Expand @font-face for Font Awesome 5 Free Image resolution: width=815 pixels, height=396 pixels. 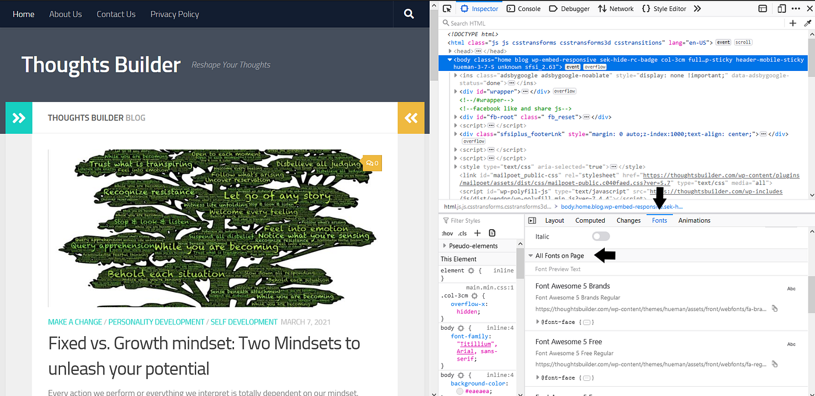[537, 377]
